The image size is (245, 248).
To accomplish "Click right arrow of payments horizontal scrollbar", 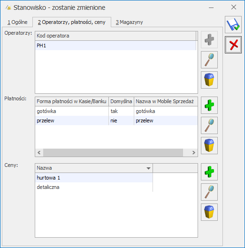I will [193, 153].
